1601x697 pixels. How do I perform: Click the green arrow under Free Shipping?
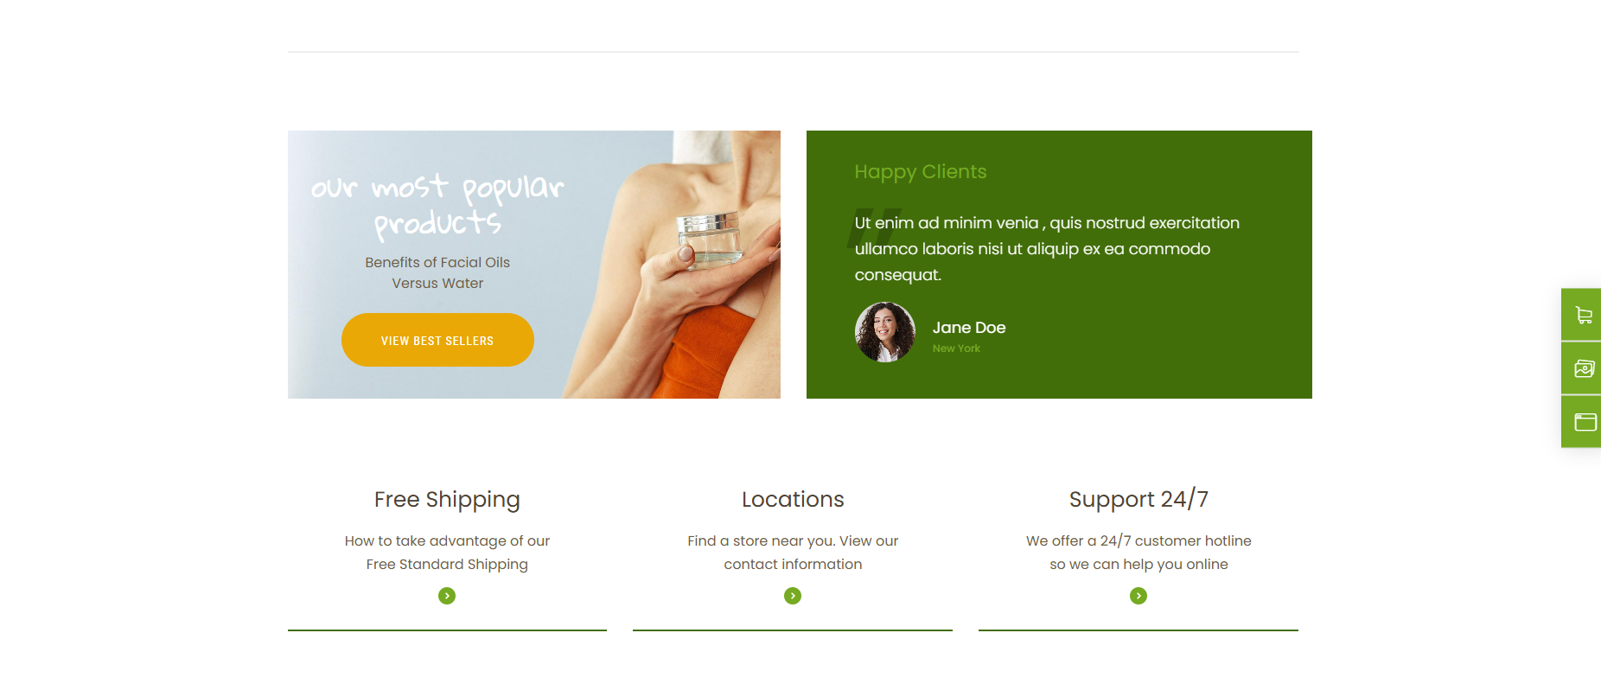pos(447,596)
